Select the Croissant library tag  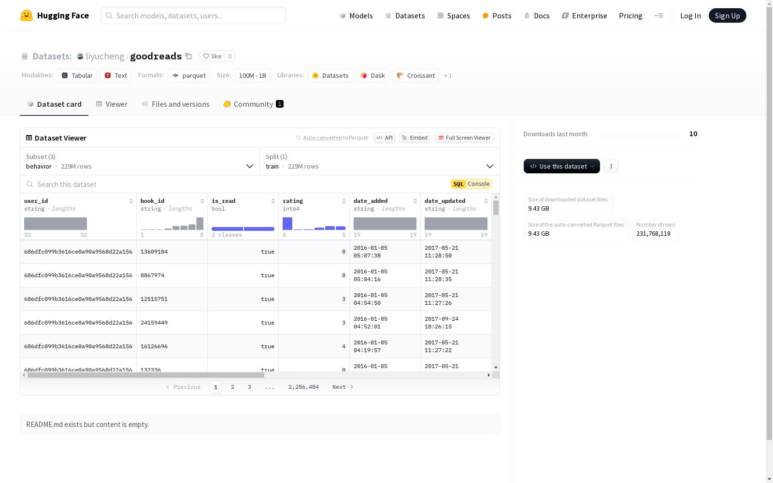(416, 75)
